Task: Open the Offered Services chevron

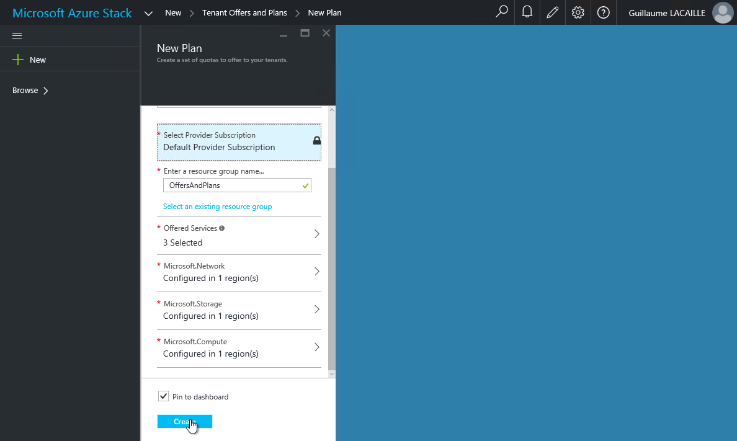Action: click(x=317, y=234)
